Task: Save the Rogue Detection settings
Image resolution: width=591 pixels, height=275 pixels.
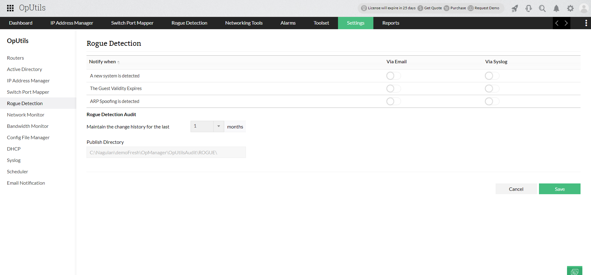Action: pos(560,189)
